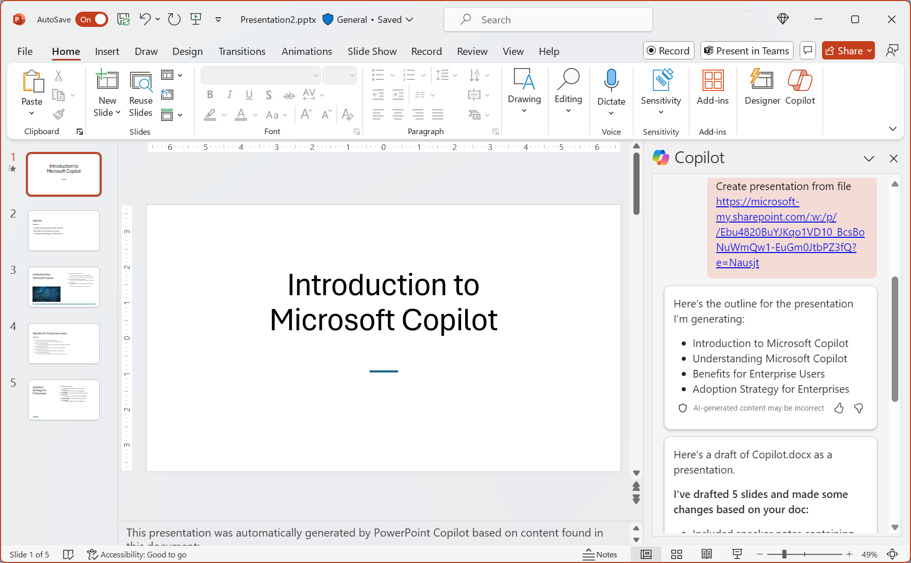Toggle AutoSave switch

[92, 19]
